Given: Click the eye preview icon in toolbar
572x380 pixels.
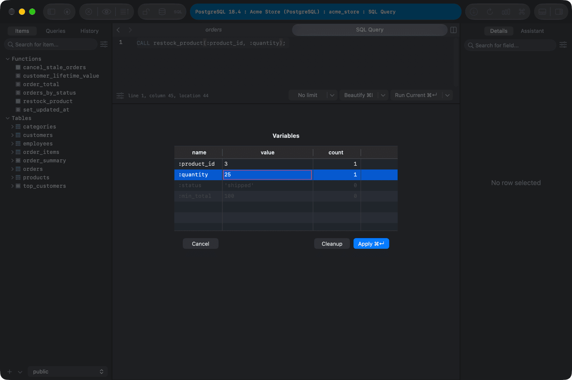Looking at the screenshot, I should 107,12.
